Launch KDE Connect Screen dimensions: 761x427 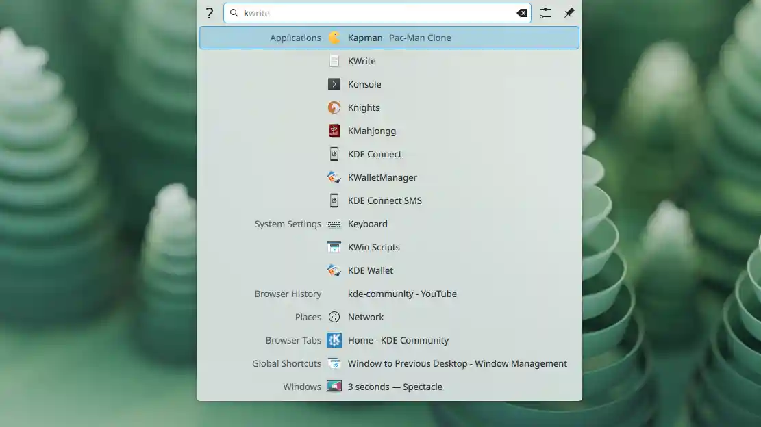[x=375, y=154]
